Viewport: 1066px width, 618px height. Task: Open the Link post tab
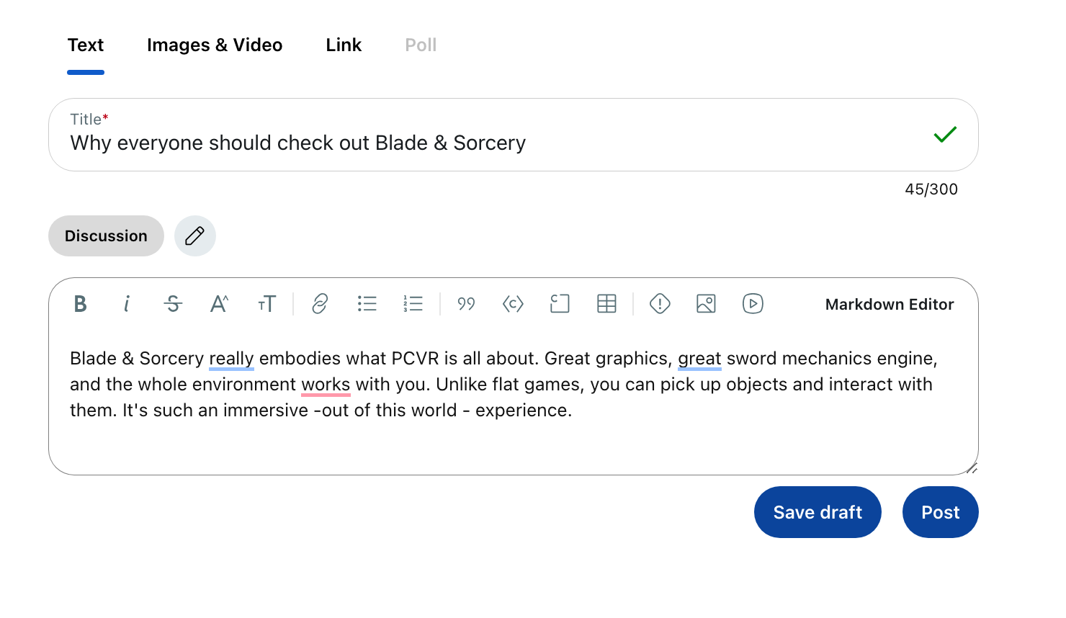344,45
